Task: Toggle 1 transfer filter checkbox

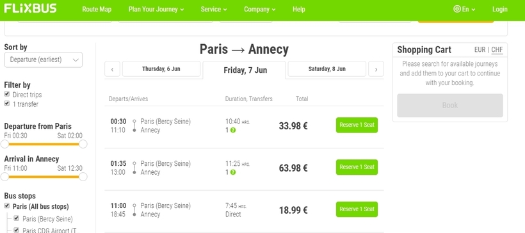Action: click(6, 104)
